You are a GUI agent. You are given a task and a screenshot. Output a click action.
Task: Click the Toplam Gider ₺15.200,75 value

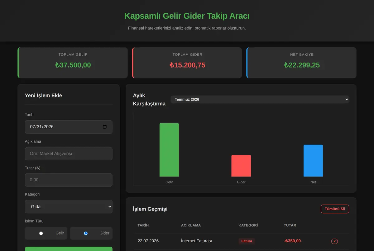click(x=187, y=65)
